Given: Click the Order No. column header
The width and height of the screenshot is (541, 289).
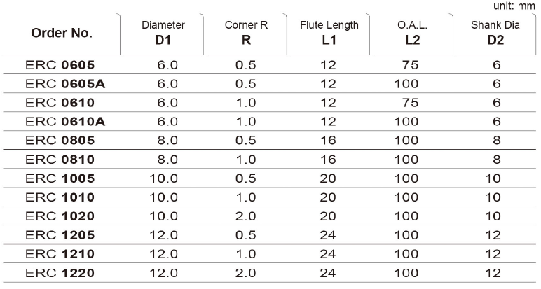Looking at the screenshot, I should click(62, 33).
